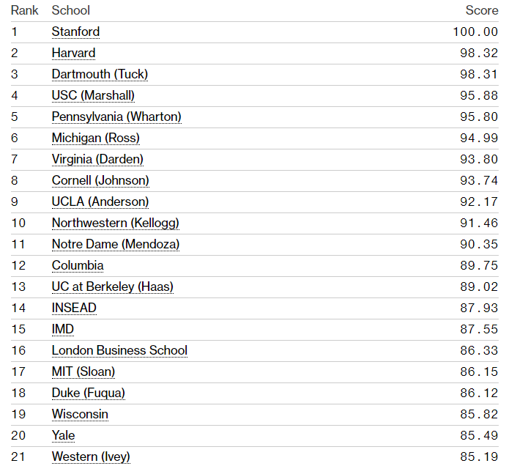The height and width of the screenshot is (466, 517).
Task: Click the Harvard link
Action: 73,53
